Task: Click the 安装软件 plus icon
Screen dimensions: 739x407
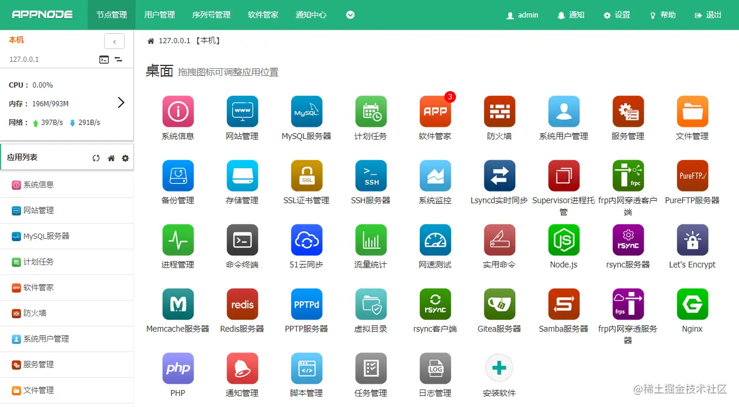Action: click(x=499, y=368)
